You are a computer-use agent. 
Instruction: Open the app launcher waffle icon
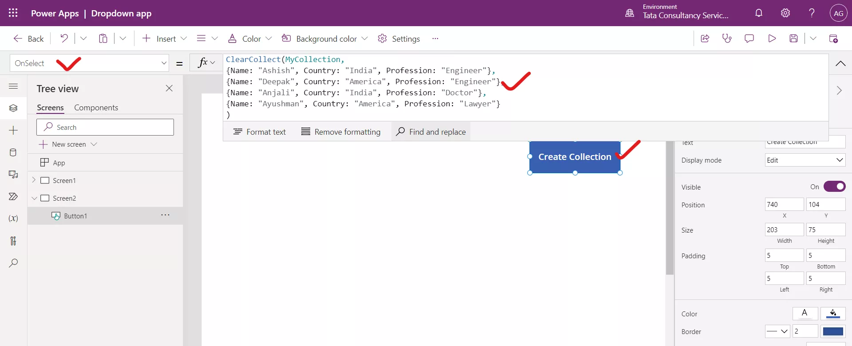[13, 13]
